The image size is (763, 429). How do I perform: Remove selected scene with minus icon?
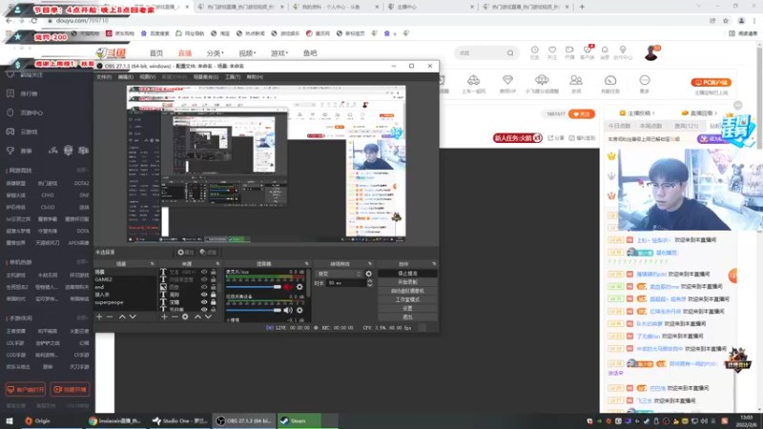[110, 317]
